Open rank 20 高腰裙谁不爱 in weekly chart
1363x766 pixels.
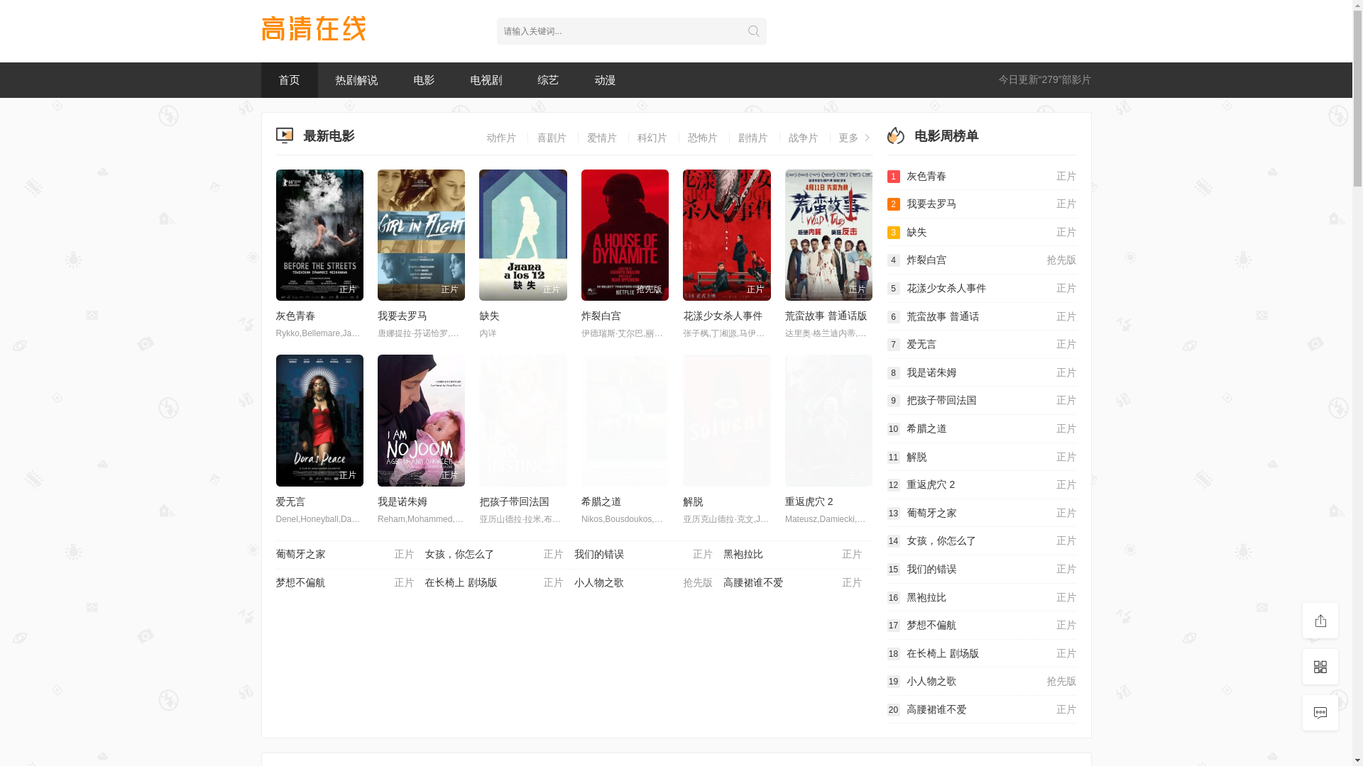[x=982, y=709]
